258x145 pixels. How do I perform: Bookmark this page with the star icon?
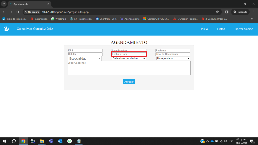pos(217,12)
